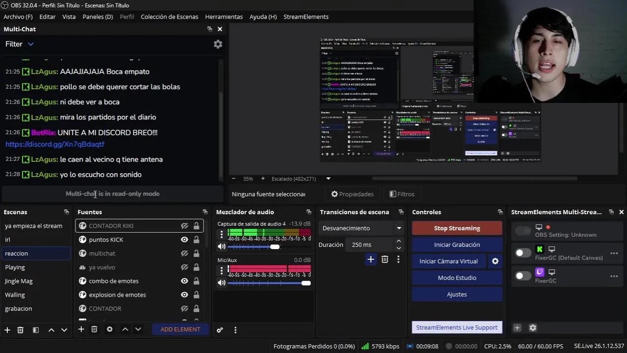The image size is (627, 353).
Task: Float the Controles dock panel
Action: tap(500, 212)
